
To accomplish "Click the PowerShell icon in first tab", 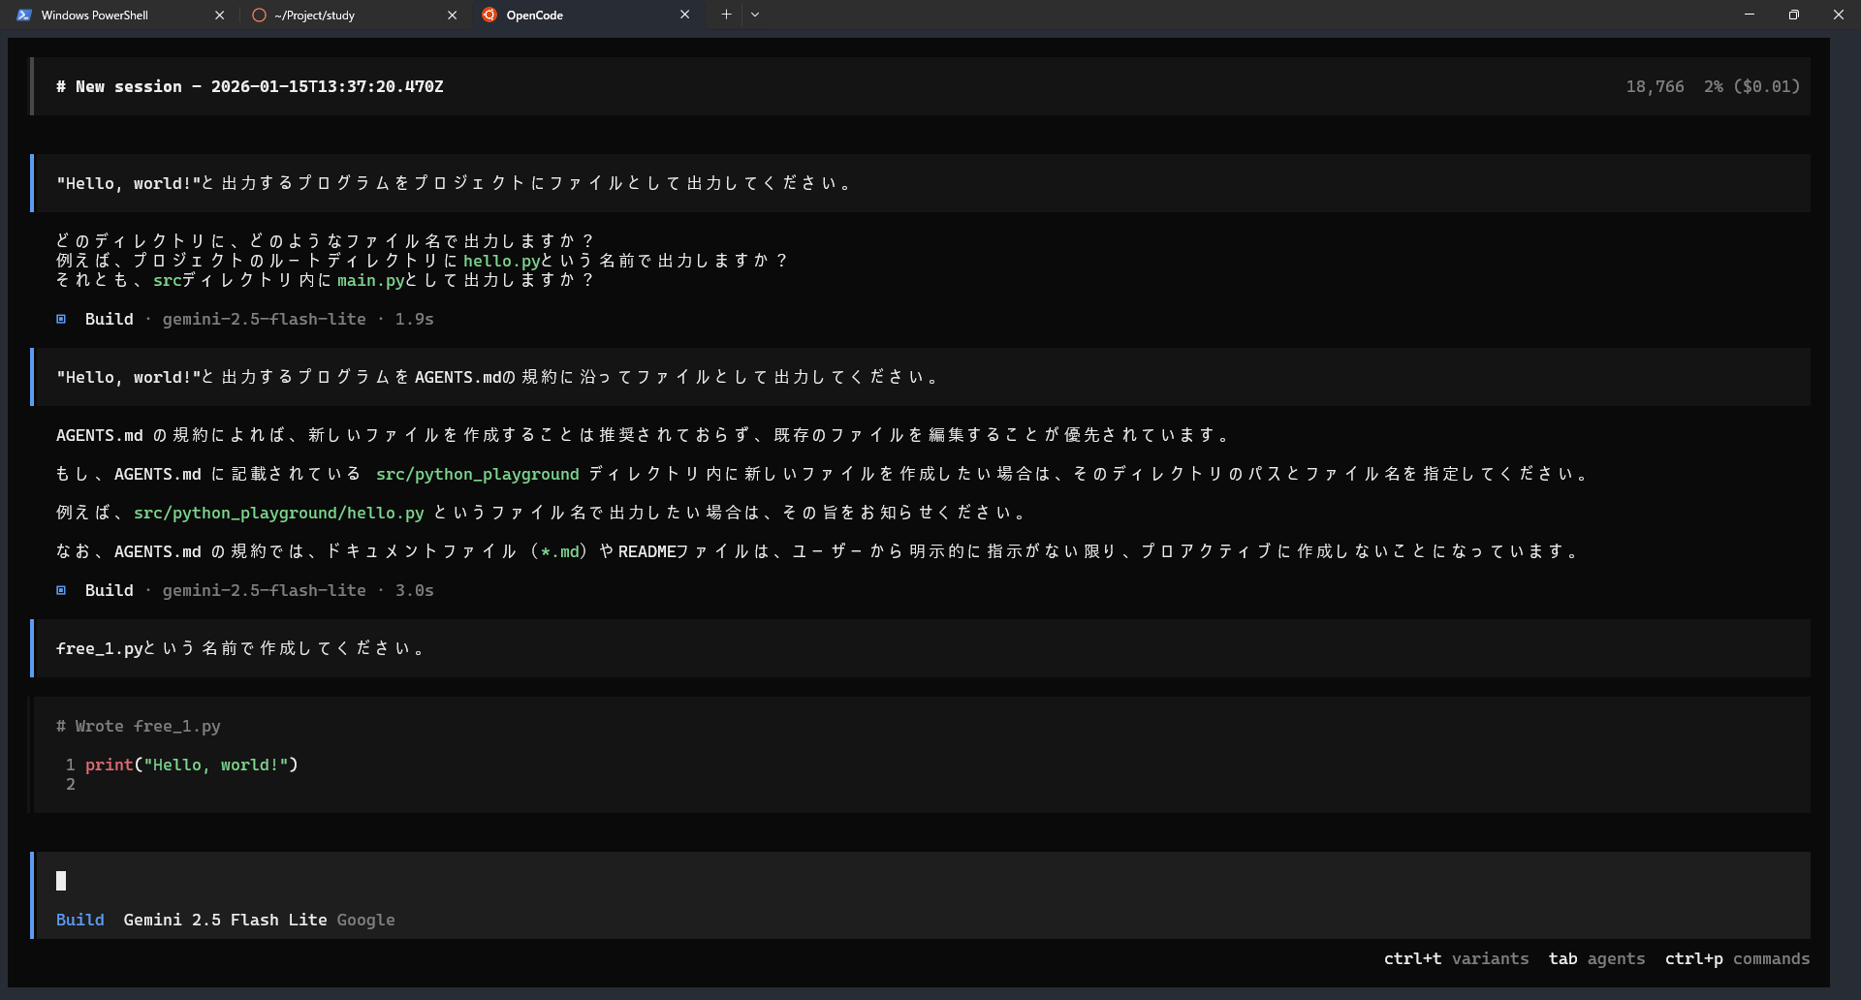I will 24,16.
